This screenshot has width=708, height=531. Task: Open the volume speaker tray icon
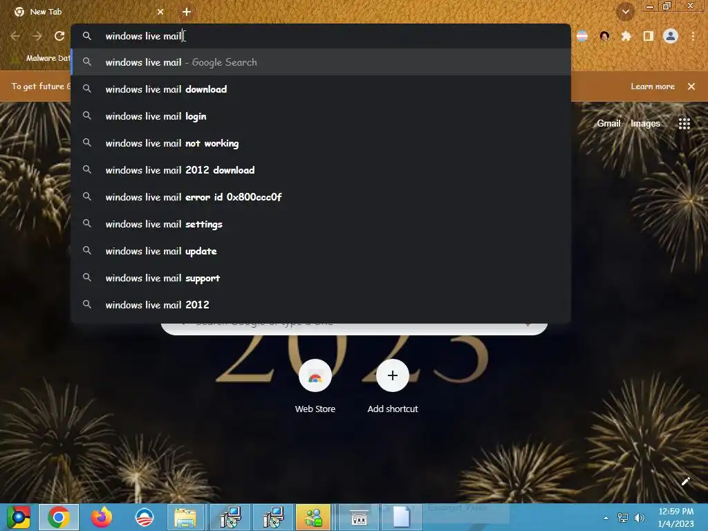640,518
